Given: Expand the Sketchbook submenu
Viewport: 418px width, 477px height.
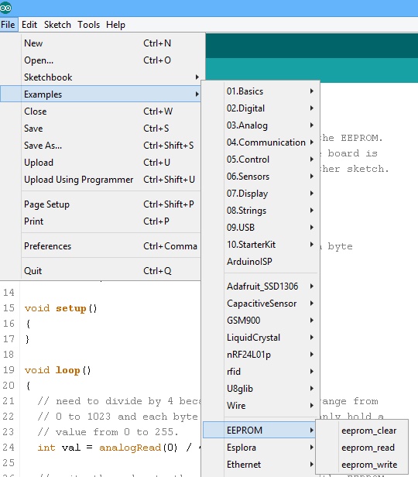Looking at the screenshot, I should click(x=101, y=77).
